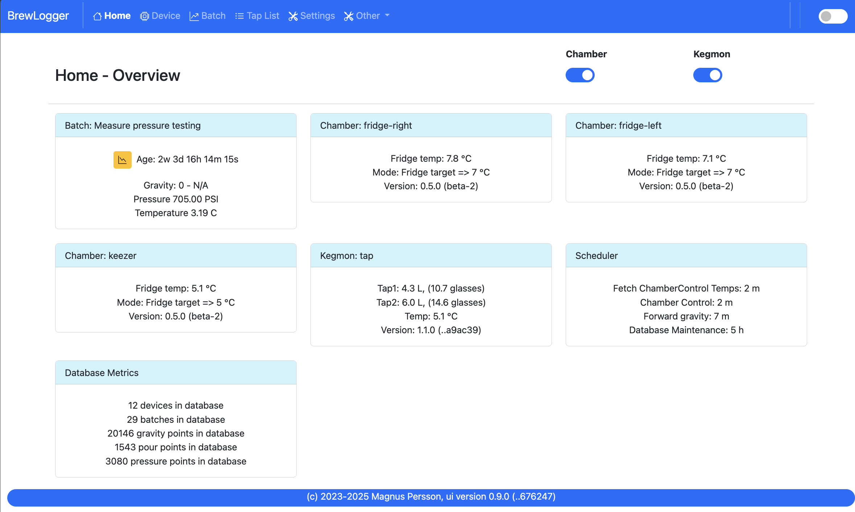
Task: Go to the Settings menu item
Action: click(317, 16)
